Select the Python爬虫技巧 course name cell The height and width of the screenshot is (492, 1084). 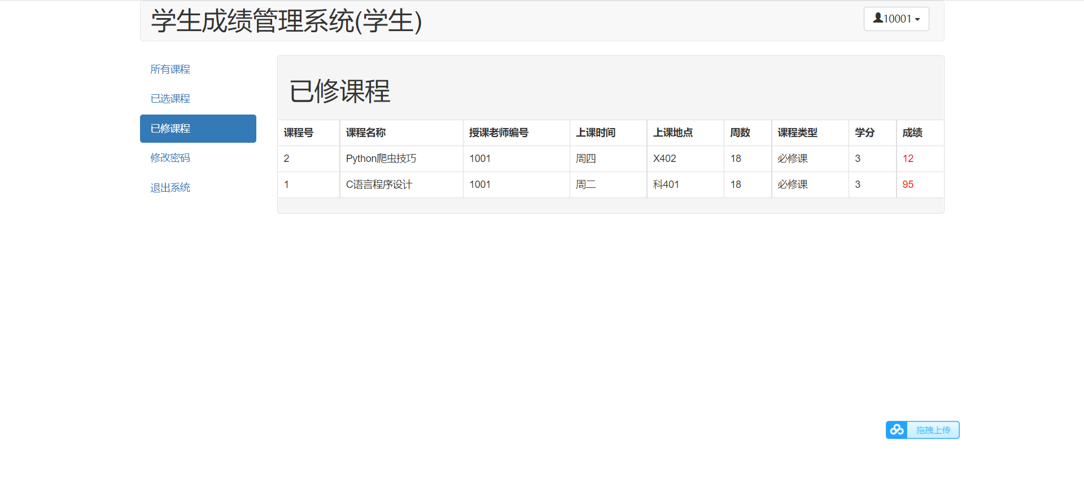coord(401,159)
